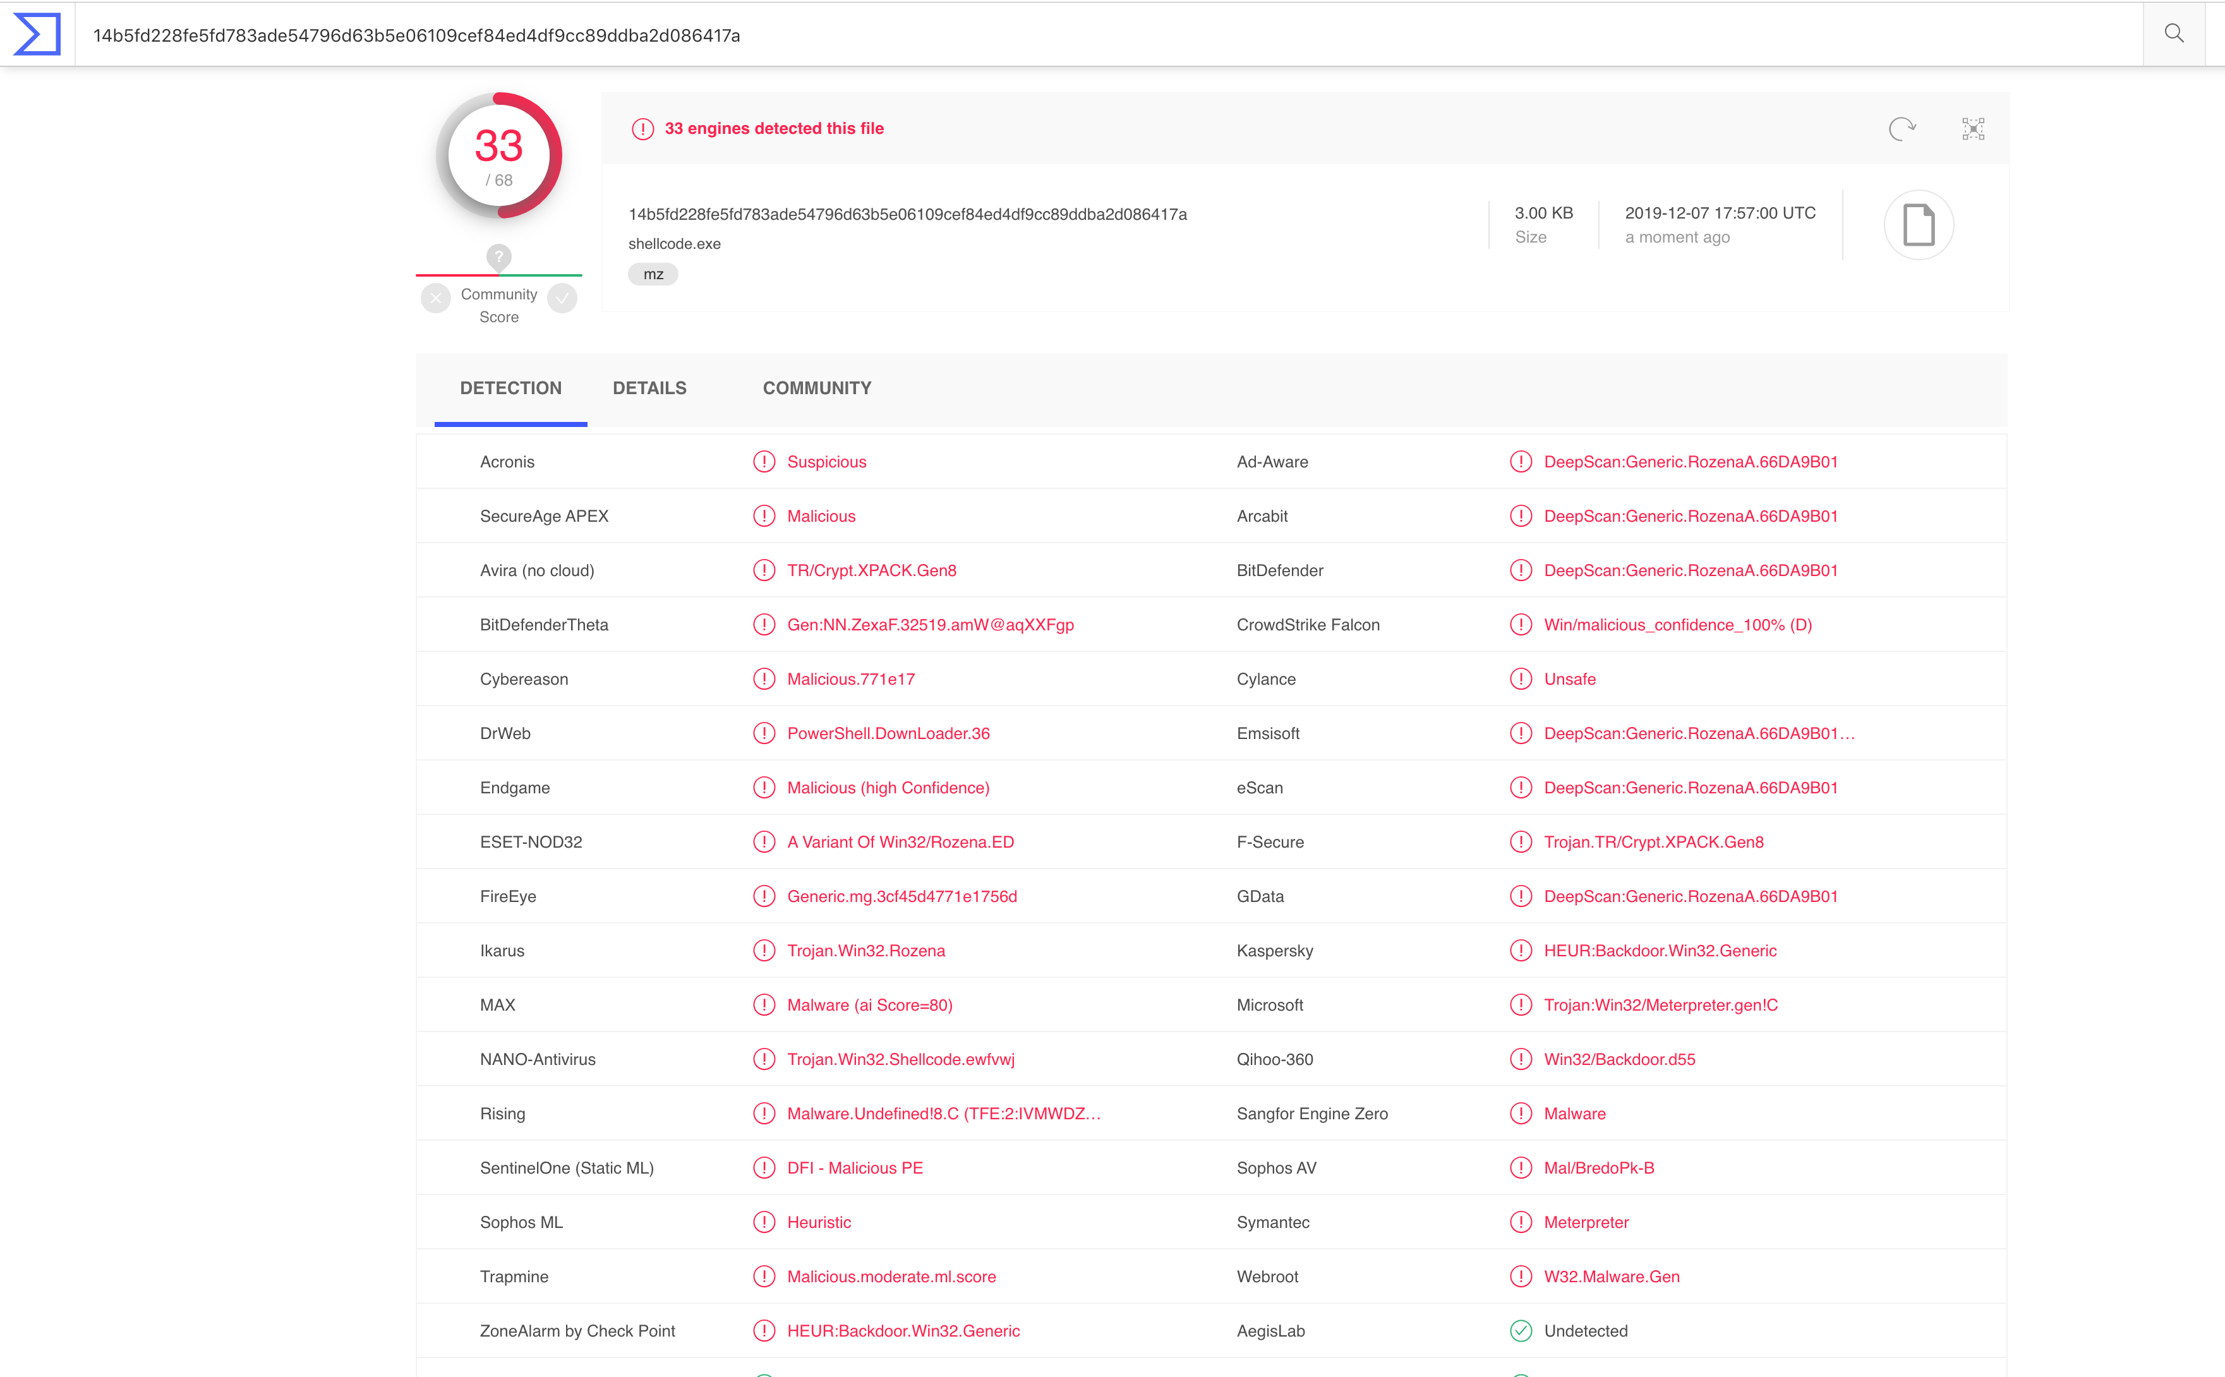Click the file hash in the summary panel
Viewport: 2225px width, 1377px height.
[x=908, y=215]
